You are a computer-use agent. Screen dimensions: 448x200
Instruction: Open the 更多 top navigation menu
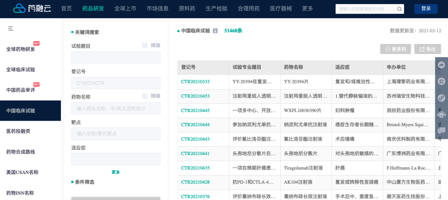tap(308, 9)
